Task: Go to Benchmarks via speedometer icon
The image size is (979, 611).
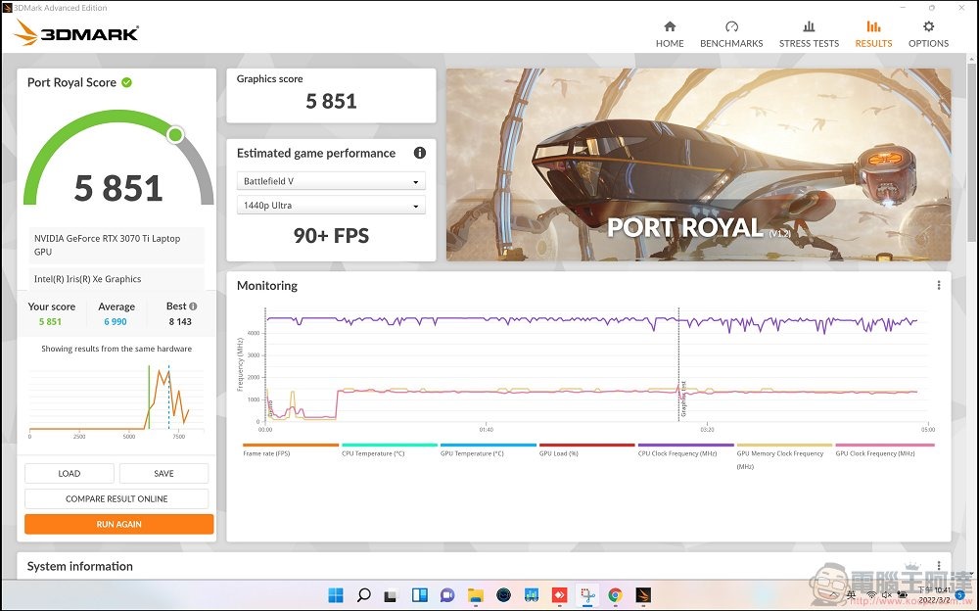Action: 731,33
